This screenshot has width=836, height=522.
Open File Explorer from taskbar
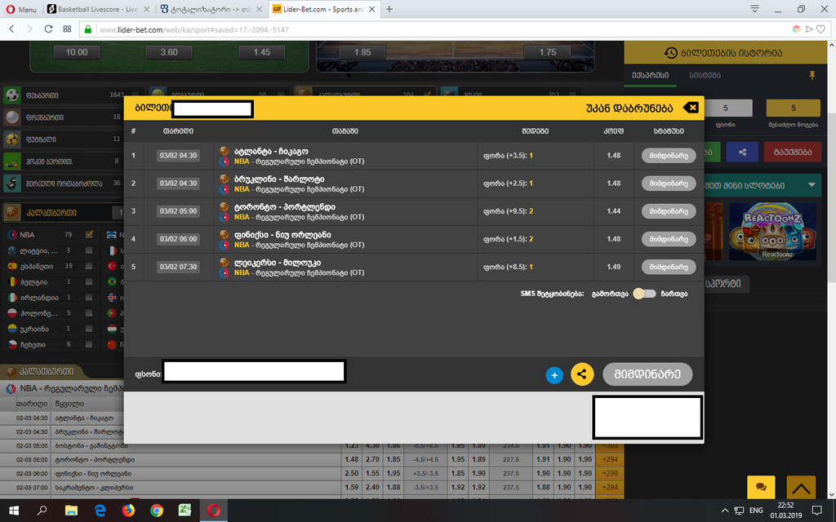(71, 511)
